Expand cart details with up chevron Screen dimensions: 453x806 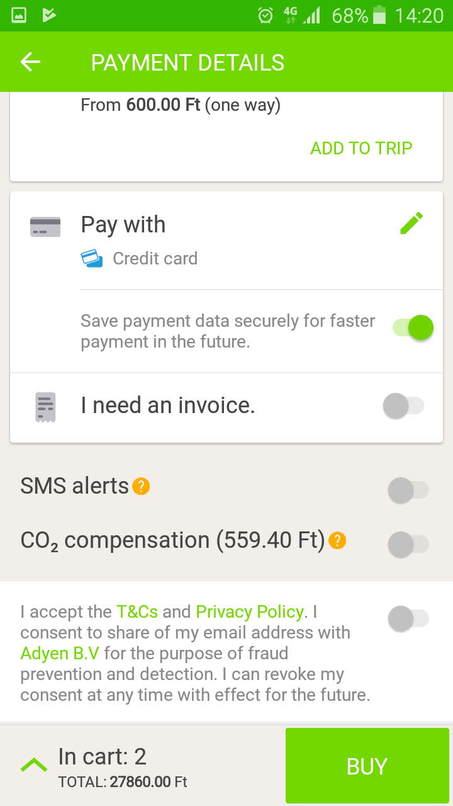click(34, 765)
